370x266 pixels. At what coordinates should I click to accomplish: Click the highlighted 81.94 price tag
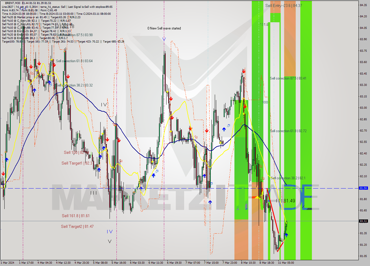click(363, 188)
